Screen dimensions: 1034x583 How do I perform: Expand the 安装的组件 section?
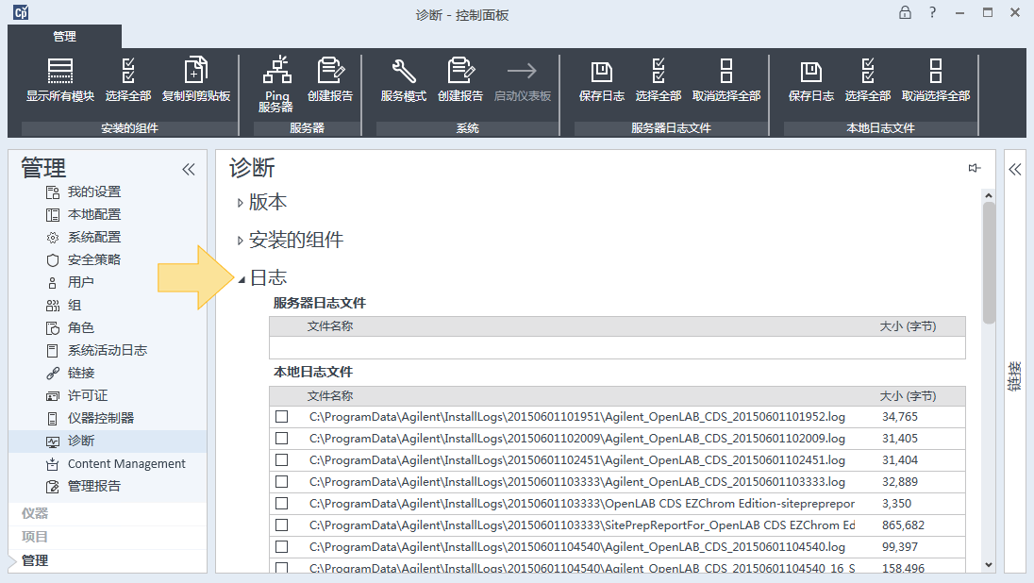click(x=240, y=241)
